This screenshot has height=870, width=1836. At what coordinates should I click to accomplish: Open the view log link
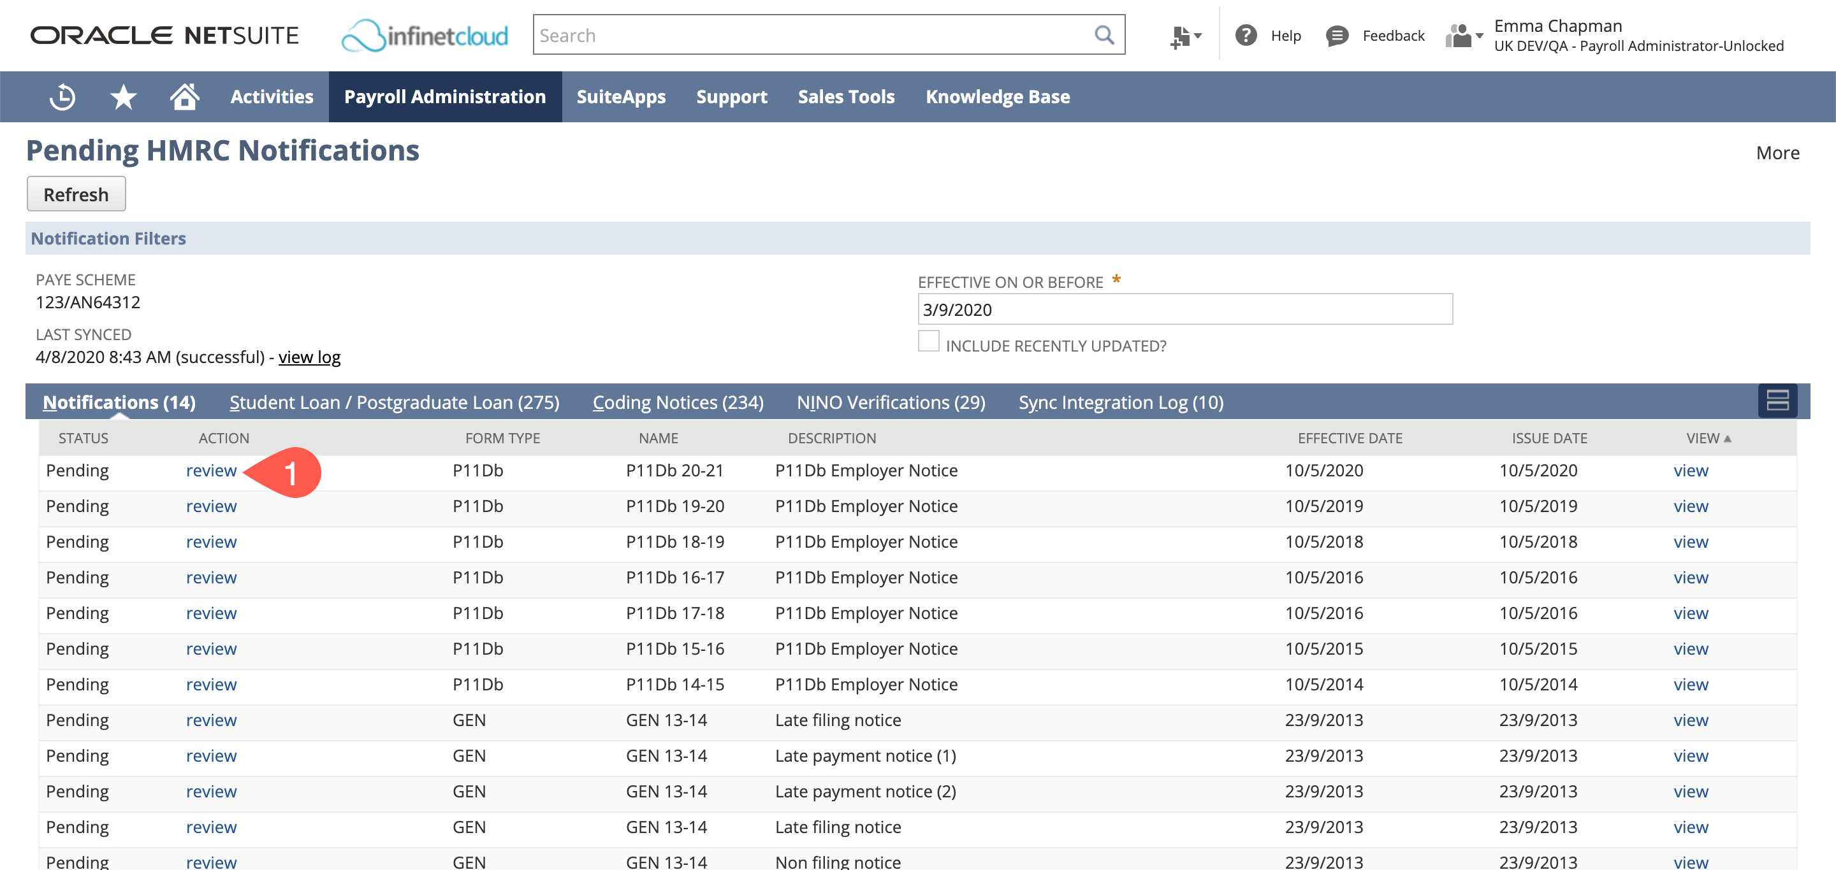pos(309,357)
